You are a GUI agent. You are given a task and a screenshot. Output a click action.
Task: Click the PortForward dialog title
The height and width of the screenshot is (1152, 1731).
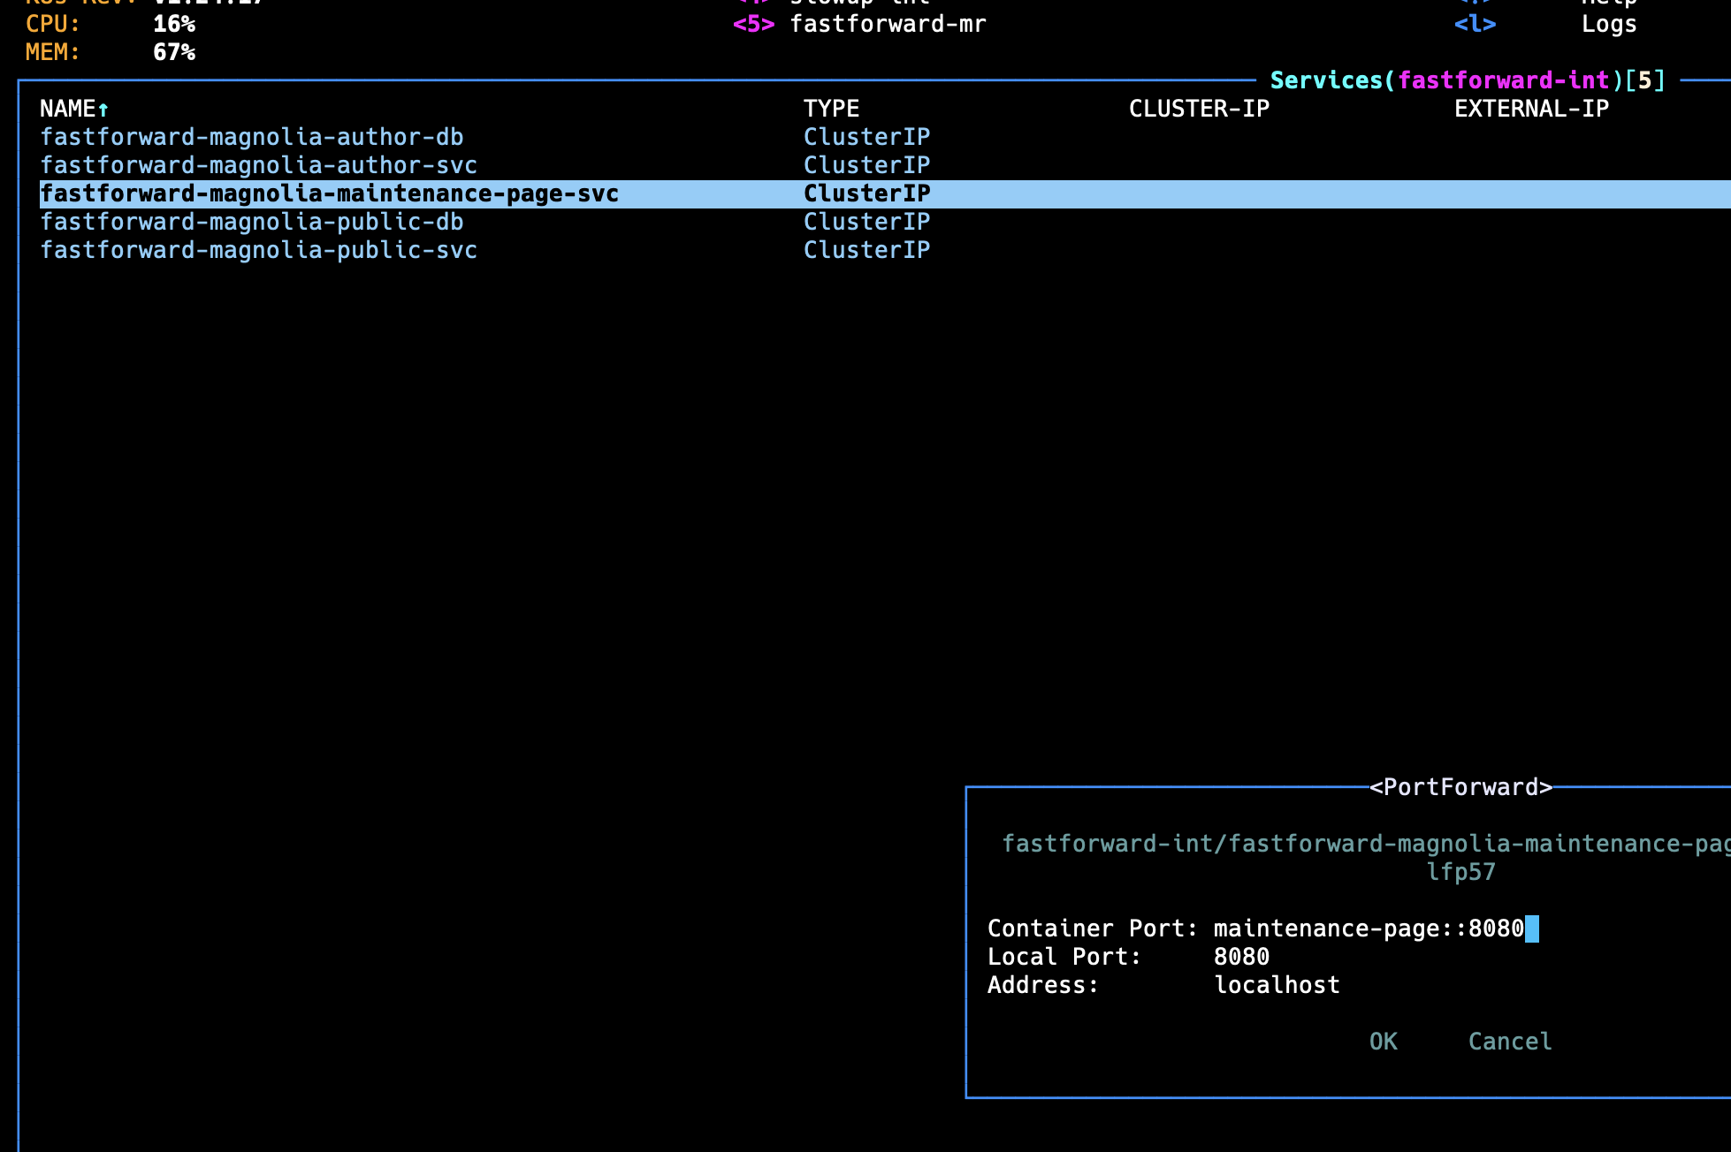click(1459, 786)
